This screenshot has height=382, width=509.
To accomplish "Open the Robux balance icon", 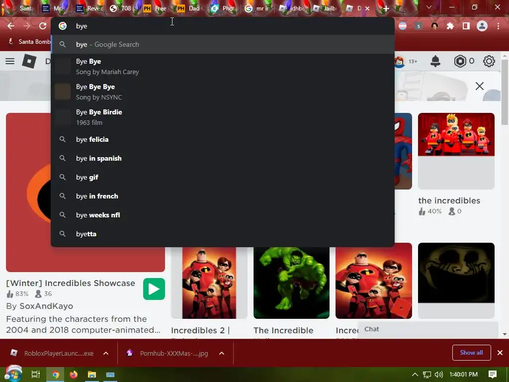I will [460, 61].
